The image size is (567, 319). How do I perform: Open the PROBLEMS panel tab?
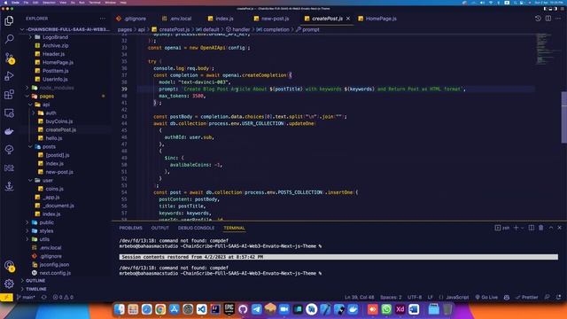click(130, 228)
